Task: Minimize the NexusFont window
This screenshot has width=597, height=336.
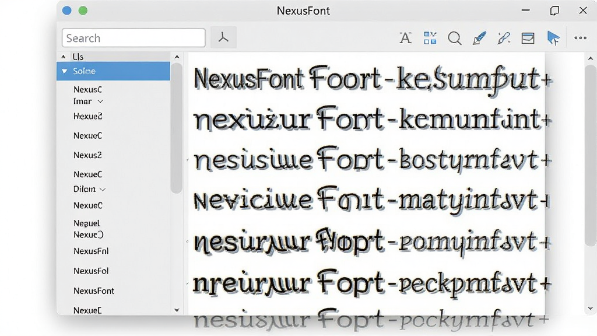Action: coord(526,10)
